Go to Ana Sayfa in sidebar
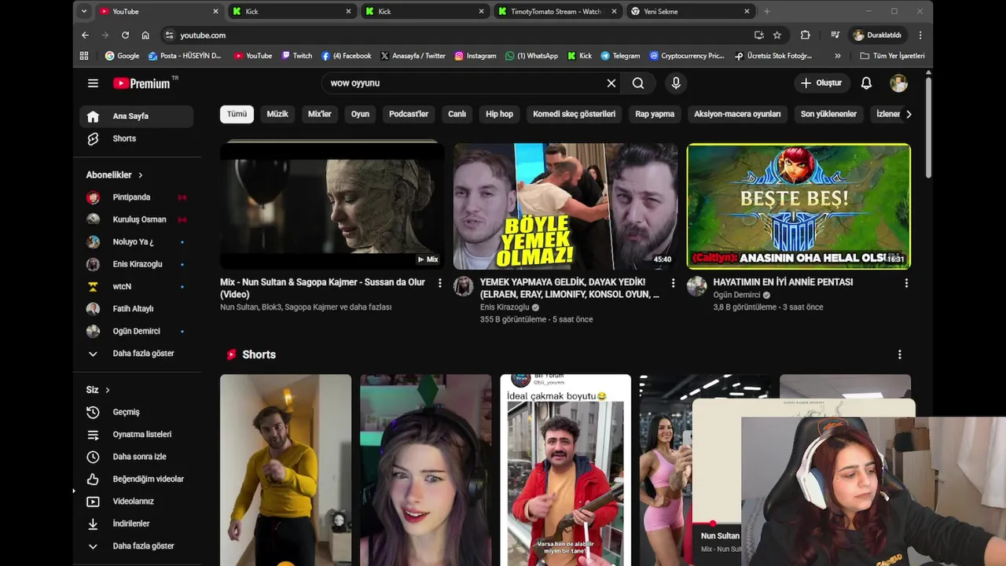 pos(137,116)
